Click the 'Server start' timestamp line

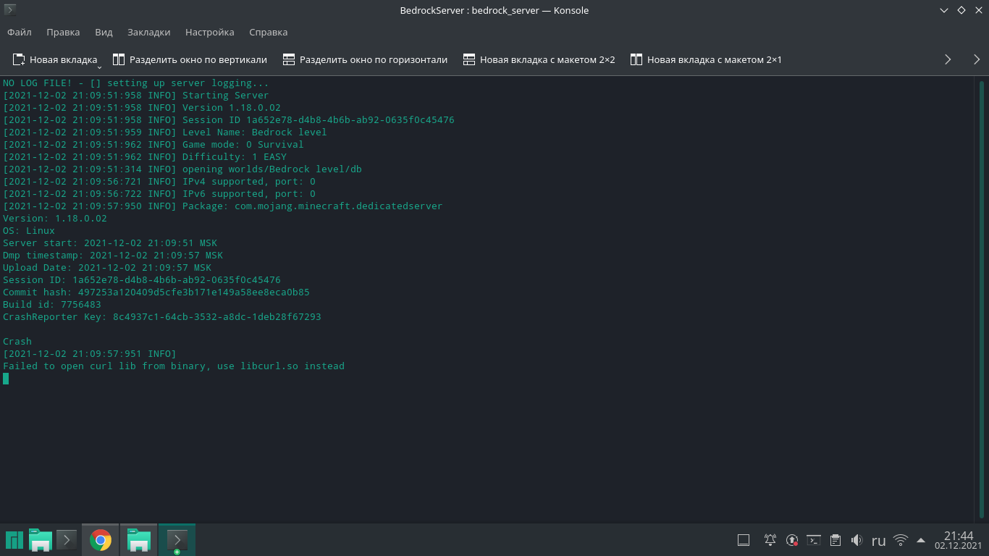(x=110, y=243)
